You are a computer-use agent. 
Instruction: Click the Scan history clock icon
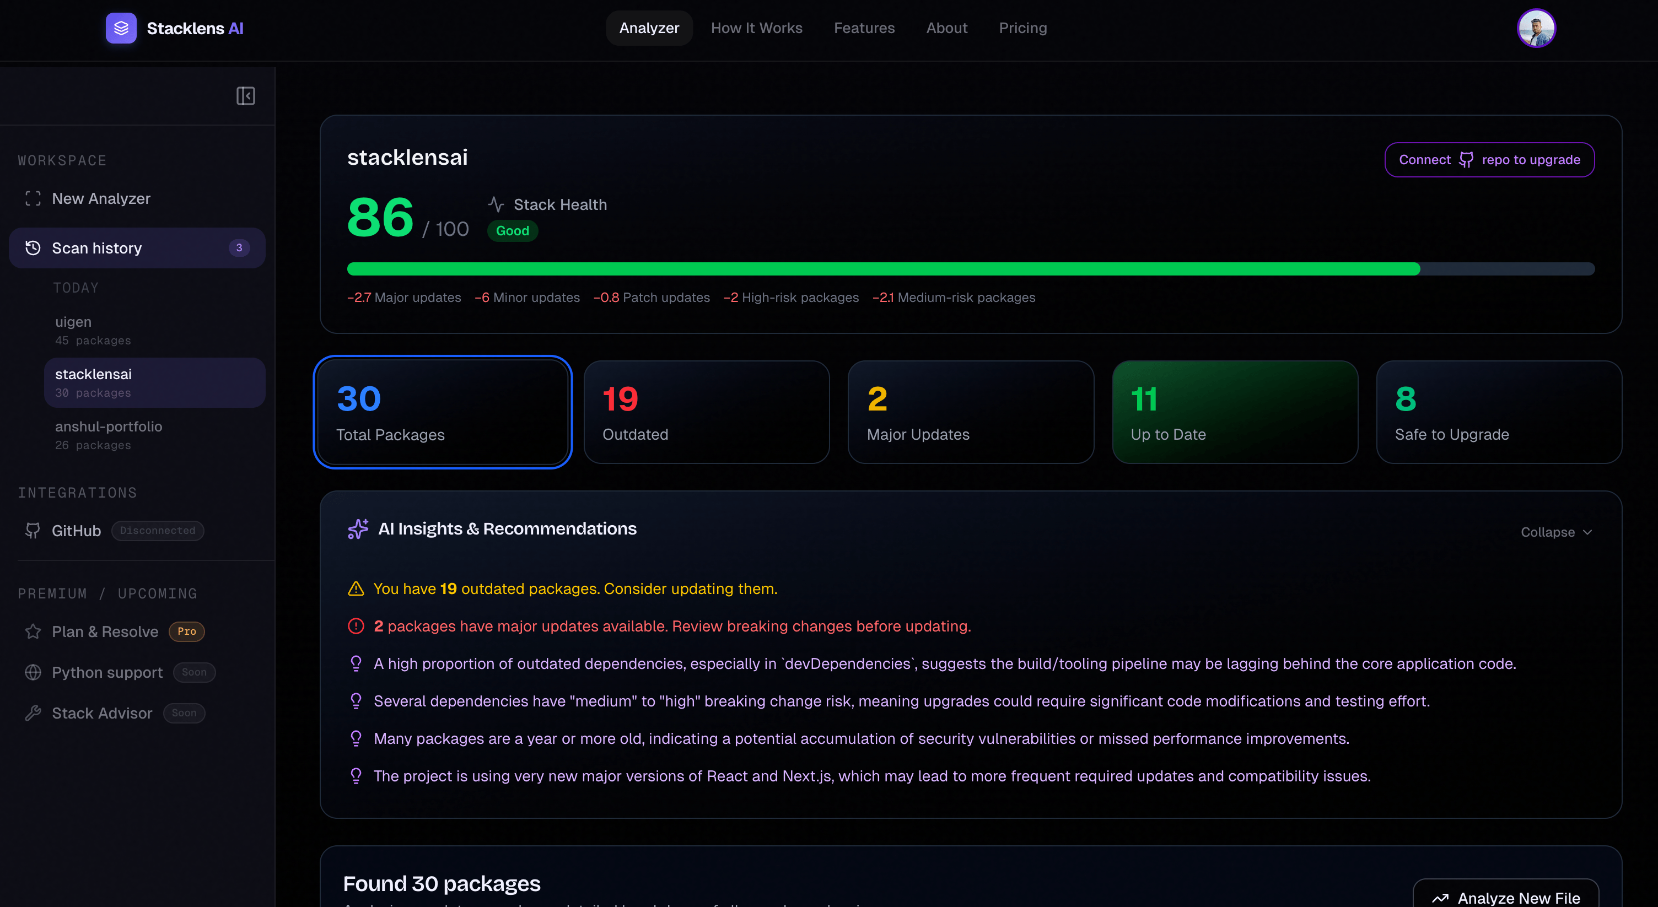pos(33,247)
